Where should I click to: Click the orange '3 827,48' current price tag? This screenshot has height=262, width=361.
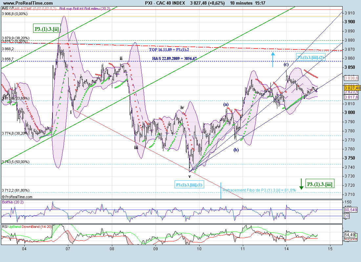[x=352, y=88]
